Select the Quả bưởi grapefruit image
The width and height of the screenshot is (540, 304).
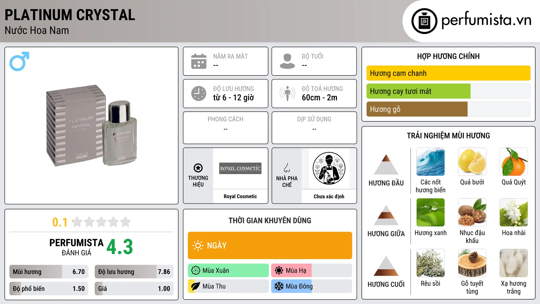pyautogui.click(x=472, y=162)
